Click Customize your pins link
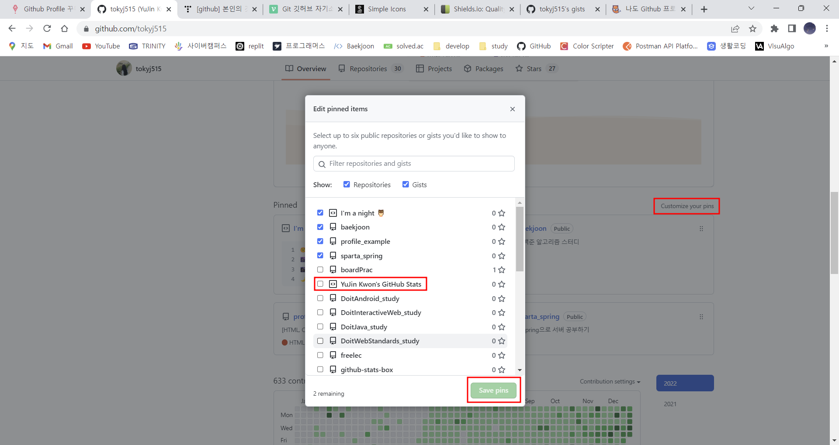Viewport: 839px width, 445px height. [687, 206]
